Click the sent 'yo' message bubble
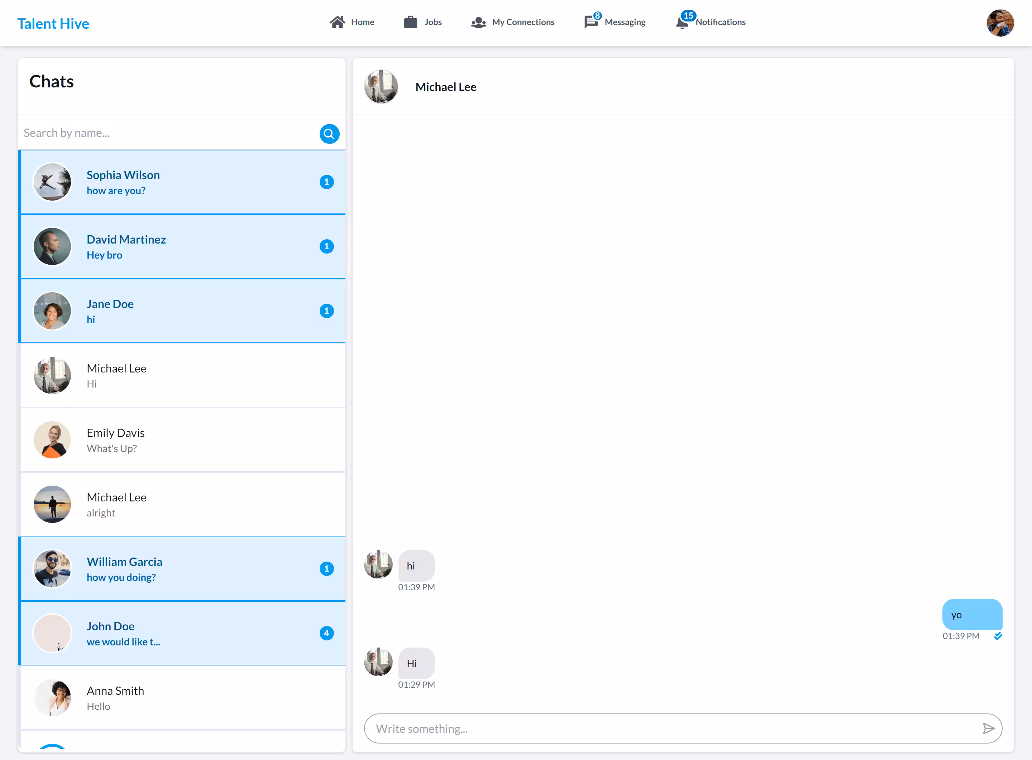The width and height of the screenshot is (1032, 760). [972, 614]
